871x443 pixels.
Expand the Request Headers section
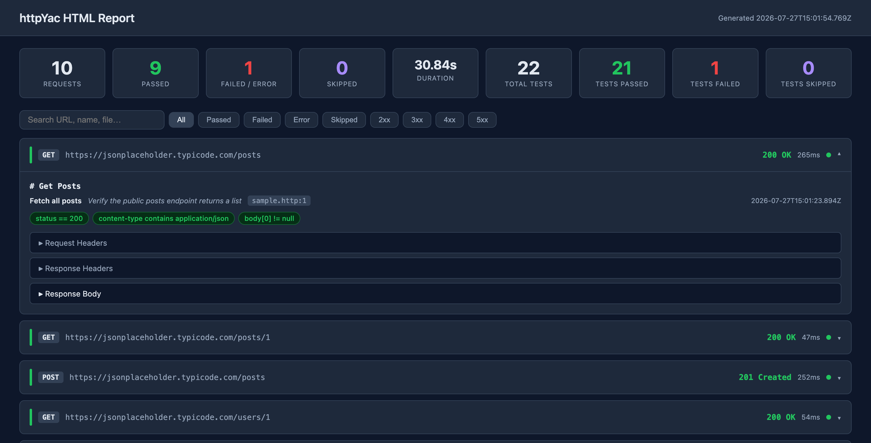[435, 243]
